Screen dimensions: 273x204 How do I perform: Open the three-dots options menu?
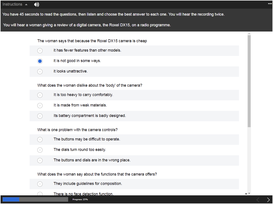click(270, 3)
